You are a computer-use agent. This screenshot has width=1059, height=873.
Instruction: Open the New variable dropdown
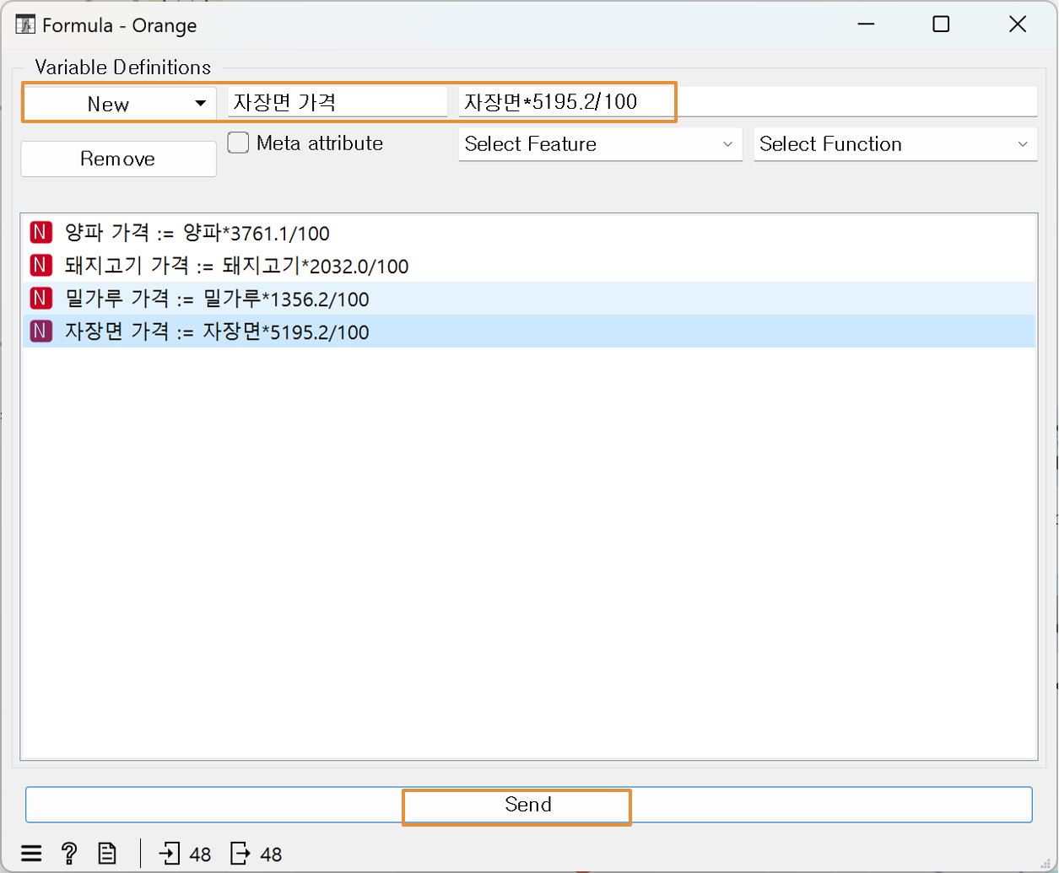click(x=119, y=104)
